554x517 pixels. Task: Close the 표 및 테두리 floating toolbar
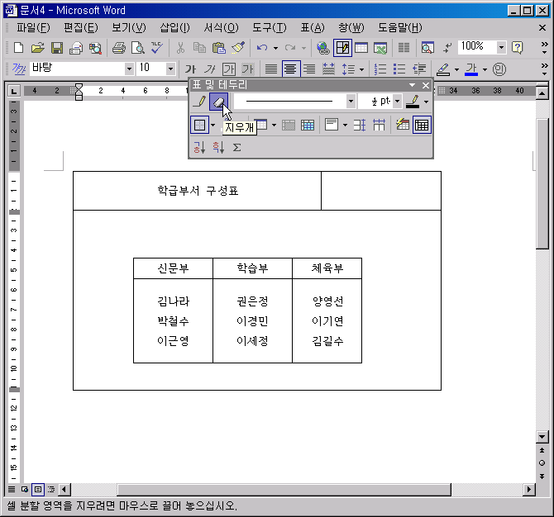click(x=426, y=84)
